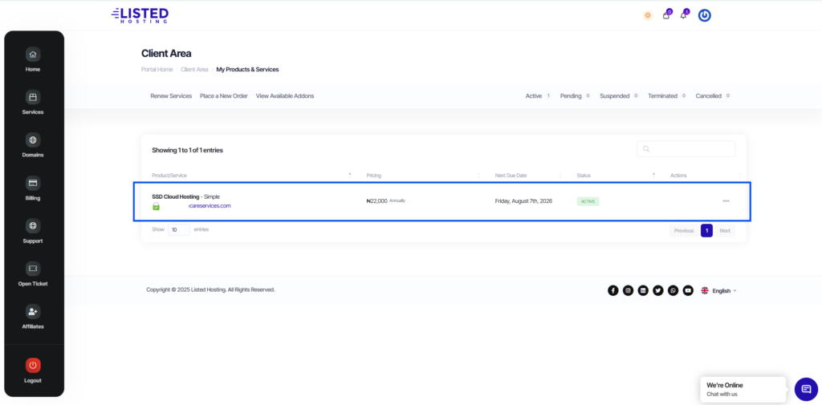Open the notifications bell icon
The image size is (822, 405).
(x=684, y=15)
